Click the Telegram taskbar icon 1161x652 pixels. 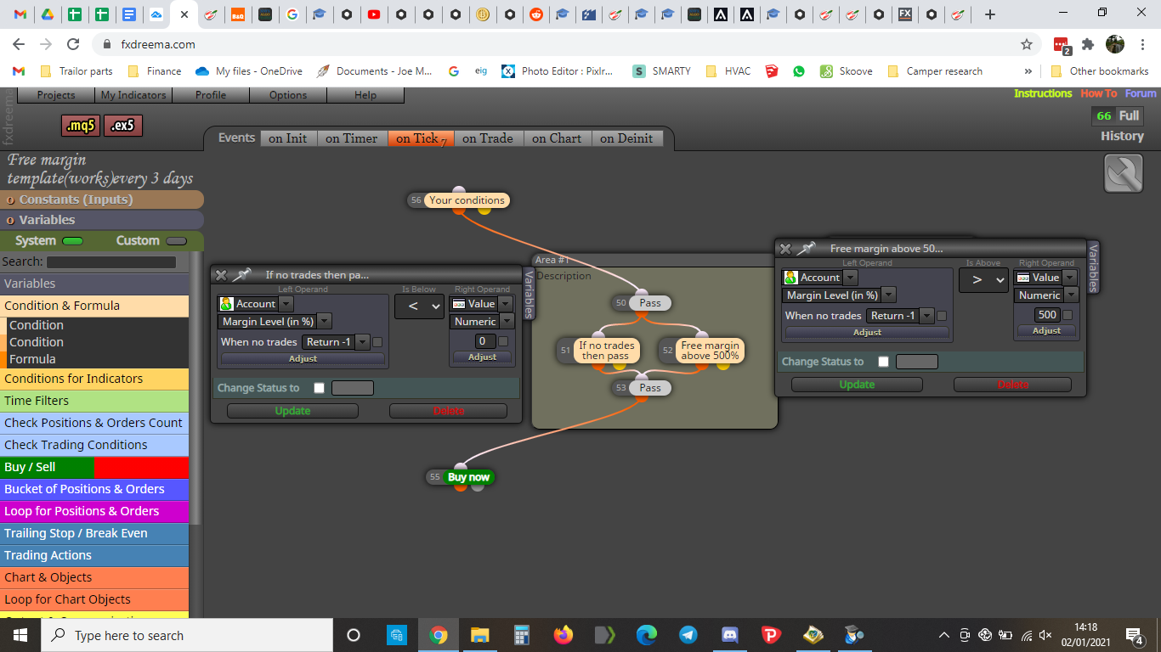(x=688, y=635)
